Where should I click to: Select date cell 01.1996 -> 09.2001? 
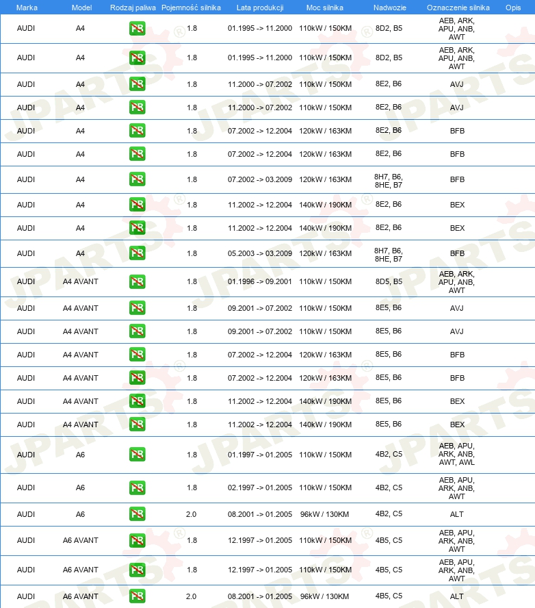coord(260,281)
